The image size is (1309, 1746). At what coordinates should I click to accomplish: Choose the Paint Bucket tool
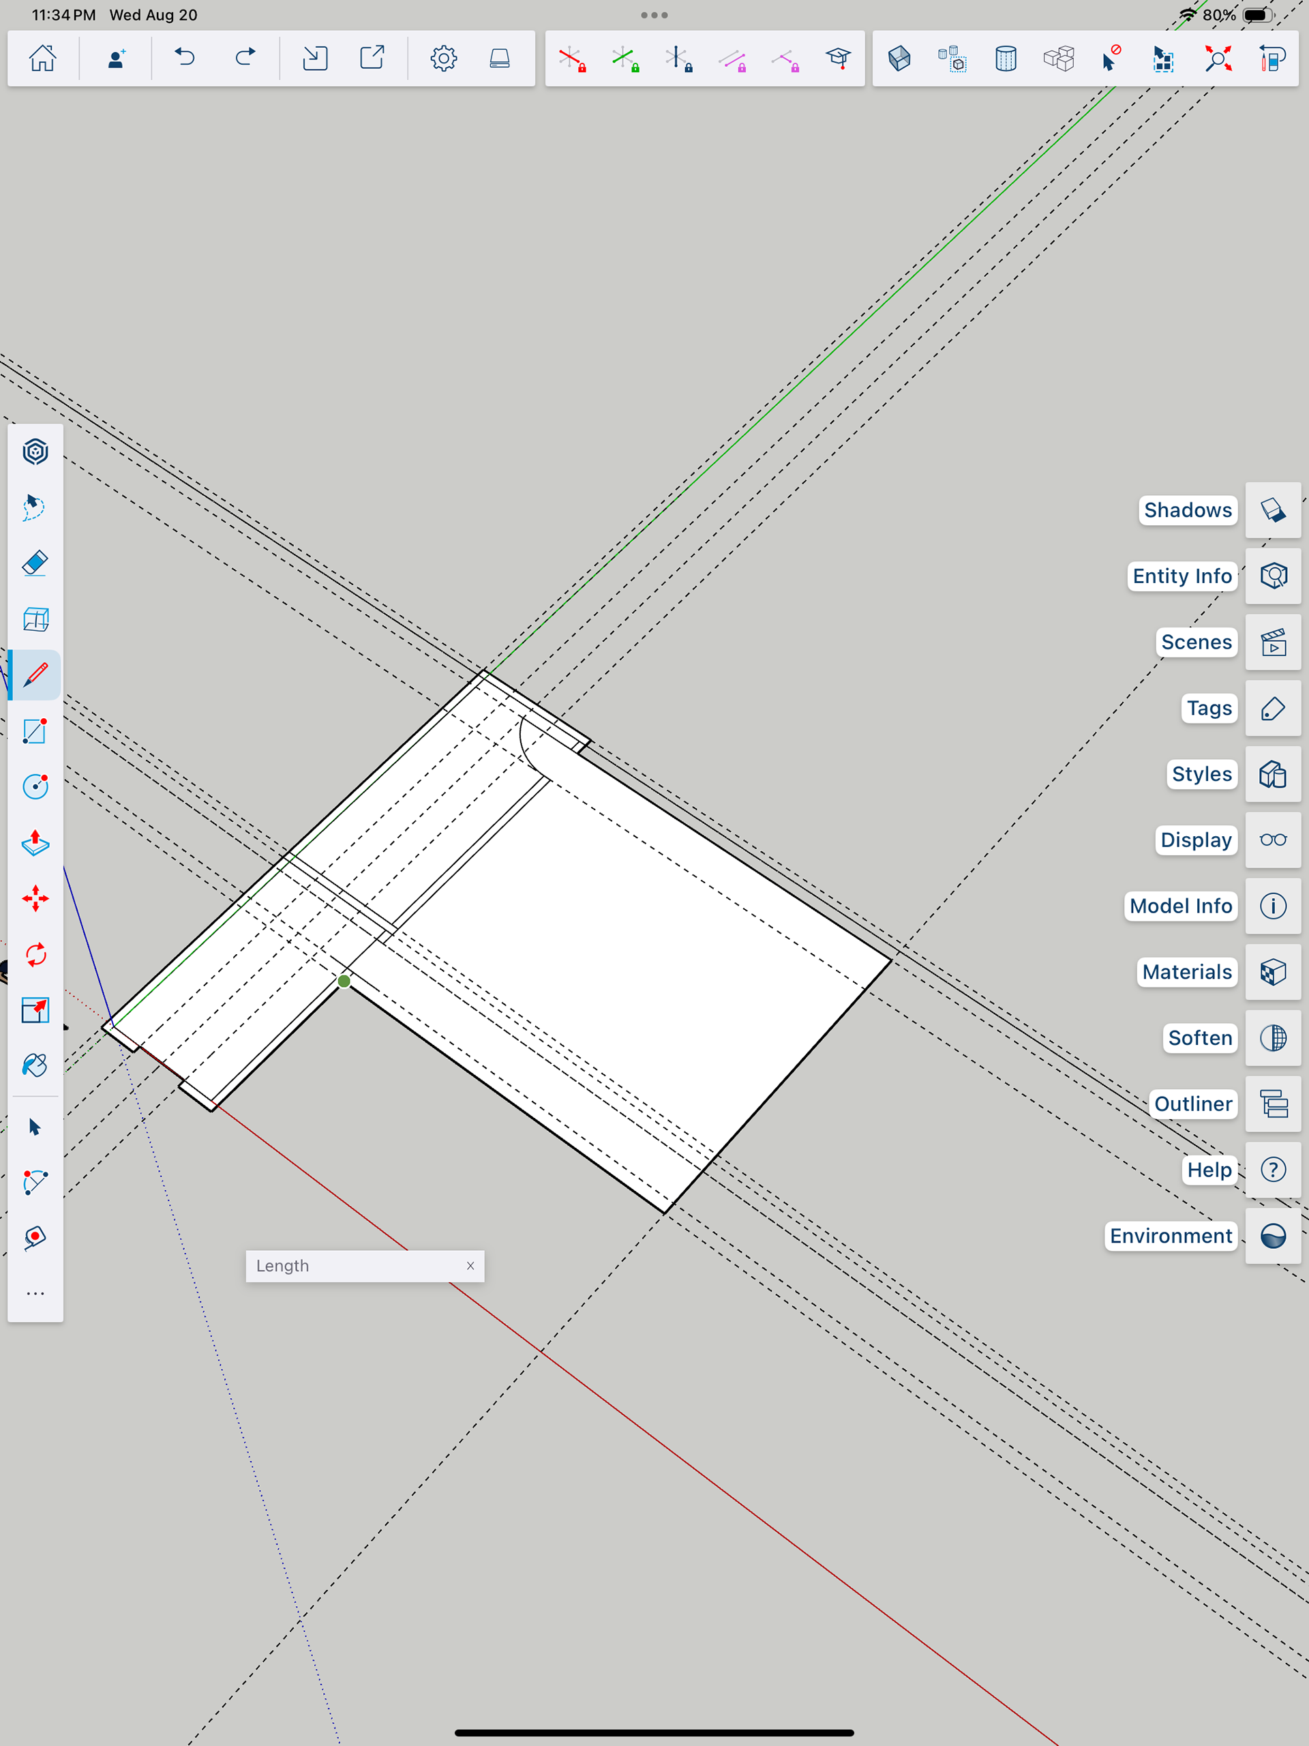tap(35, 1065)
